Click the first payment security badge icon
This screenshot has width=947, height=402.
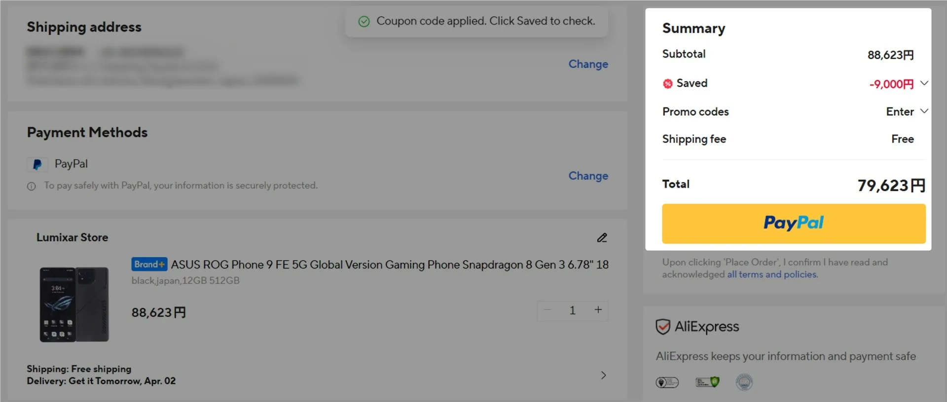(667, 382)
